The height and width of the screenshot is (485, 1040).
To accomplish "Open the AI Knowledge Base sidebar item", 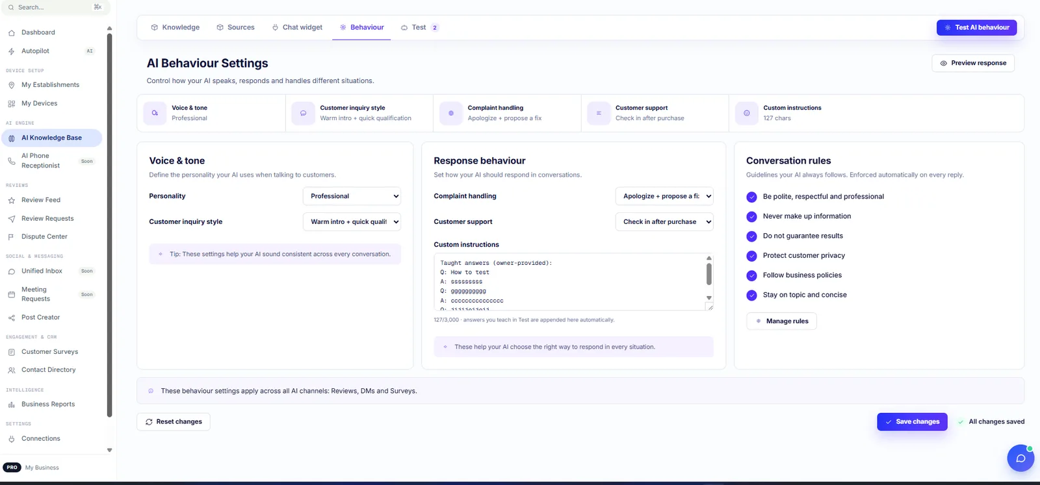I will tap(52, 138).
